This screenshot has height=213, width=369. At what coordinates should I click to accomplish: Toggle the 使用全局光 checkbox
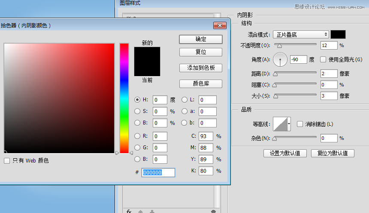(x=324, y=59)
